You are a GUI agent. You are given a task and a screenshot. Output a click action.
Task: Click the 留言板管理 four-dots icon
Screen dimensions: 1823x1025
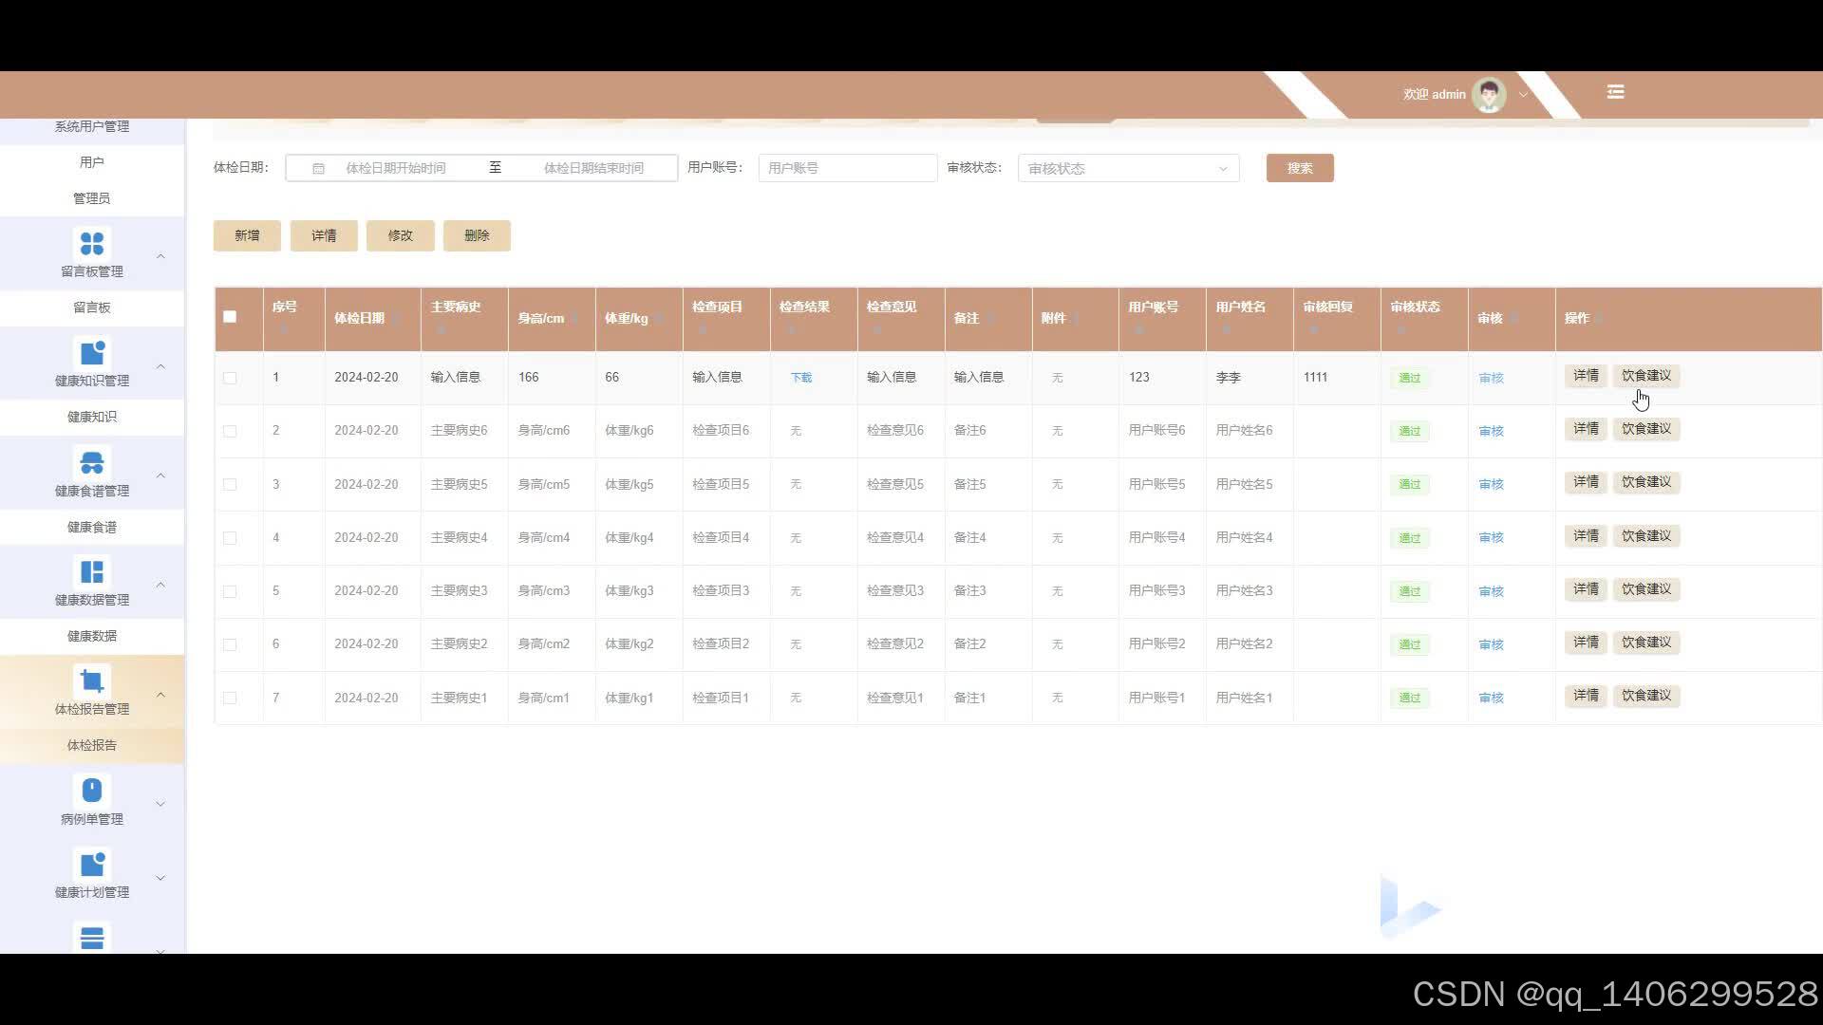92,244
